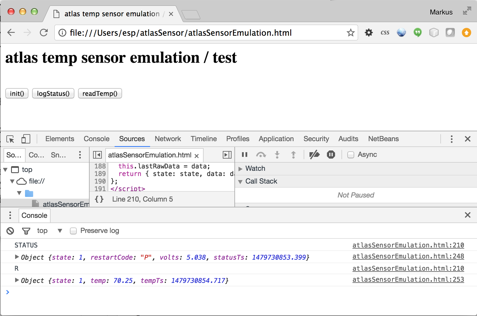Collapse the file:// tree node
Viewport: 477px width, 316px height.
(x=12, y=182)
